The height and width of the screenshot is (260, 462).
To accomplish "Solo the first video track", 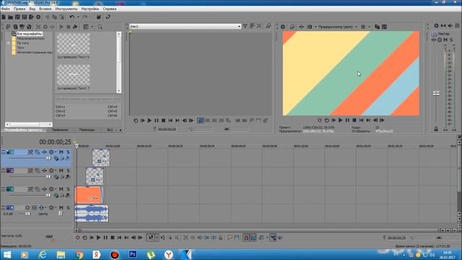I will click(68, 152).
